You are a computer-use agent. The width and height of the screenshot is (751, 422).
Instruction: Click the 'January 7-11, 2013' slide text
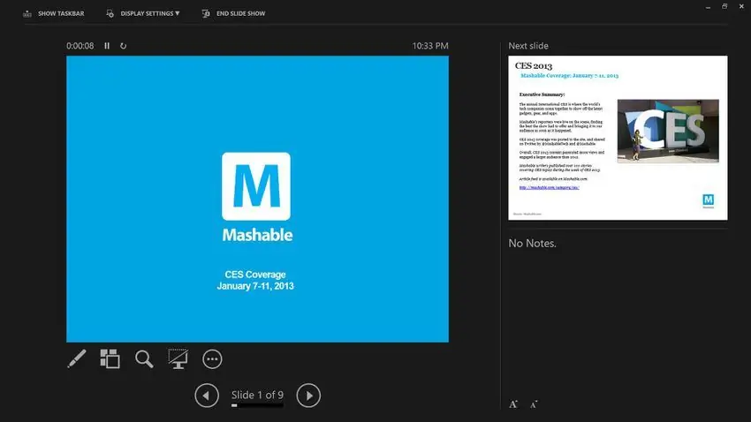(x=255, y=286)
